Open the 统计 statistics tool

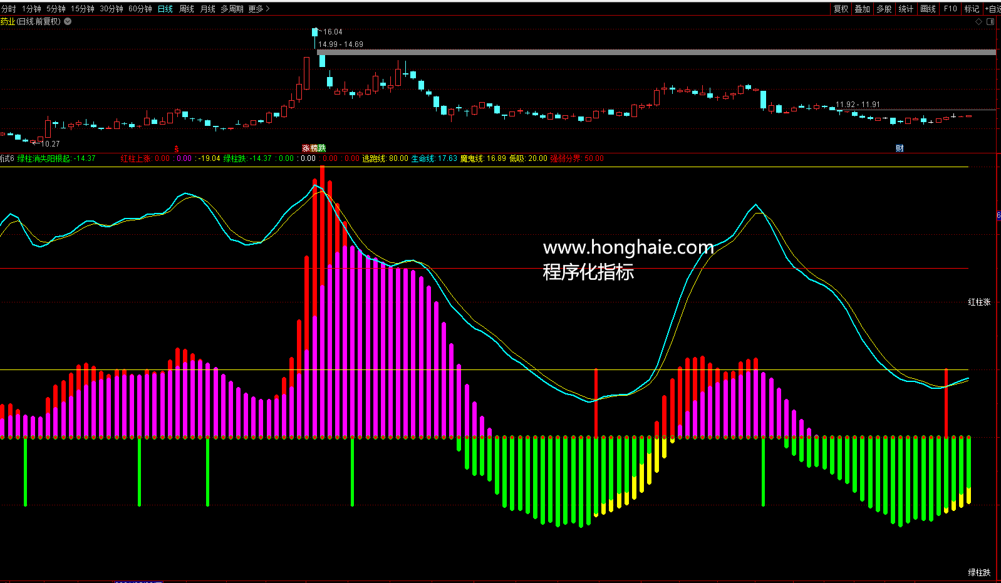(x=906, y=9)
